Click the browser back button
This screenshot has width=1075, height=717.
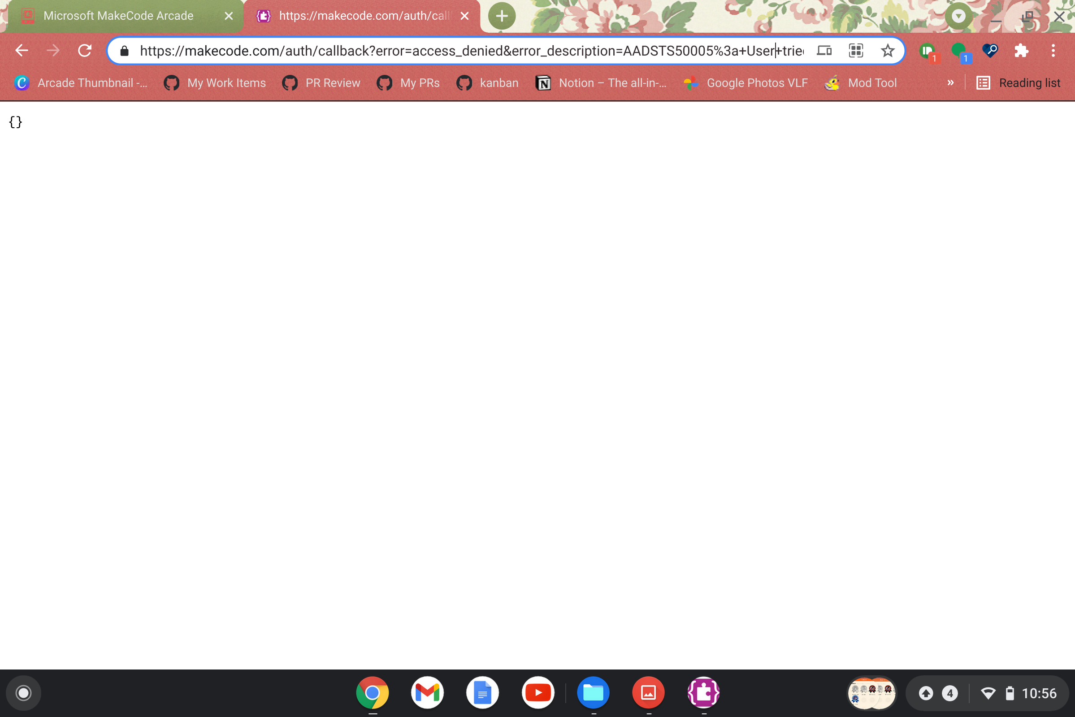[x=21, y=50]
